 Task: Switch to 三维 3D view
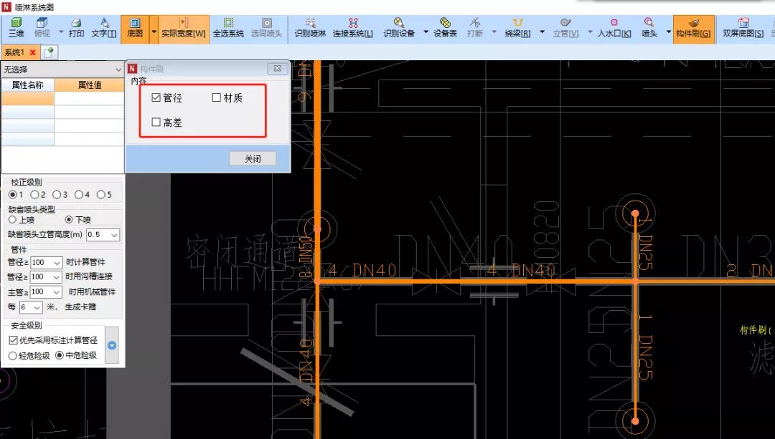[x=16, y=28]
